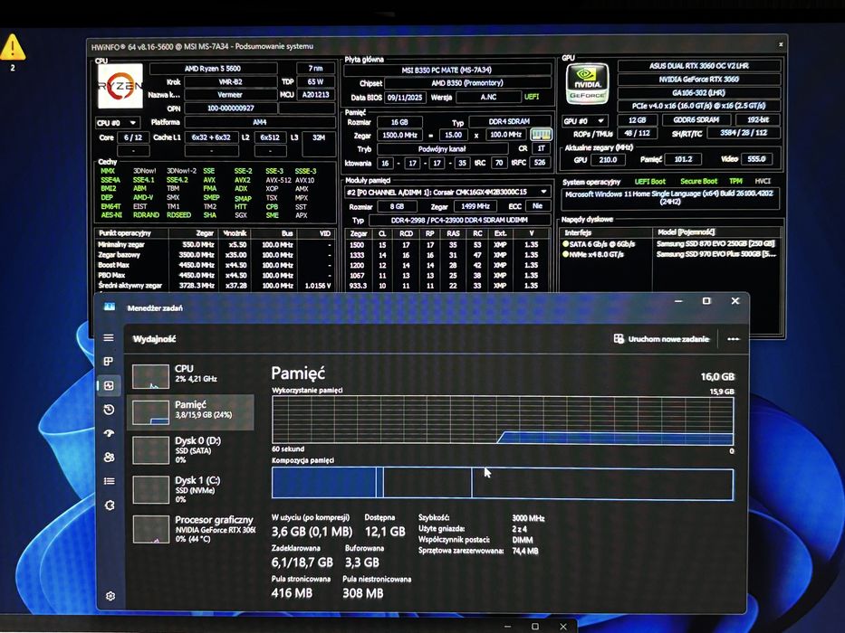
Task: Close the HWiNFO summary window
Action: pyautogui.click(x=781, y=44)
